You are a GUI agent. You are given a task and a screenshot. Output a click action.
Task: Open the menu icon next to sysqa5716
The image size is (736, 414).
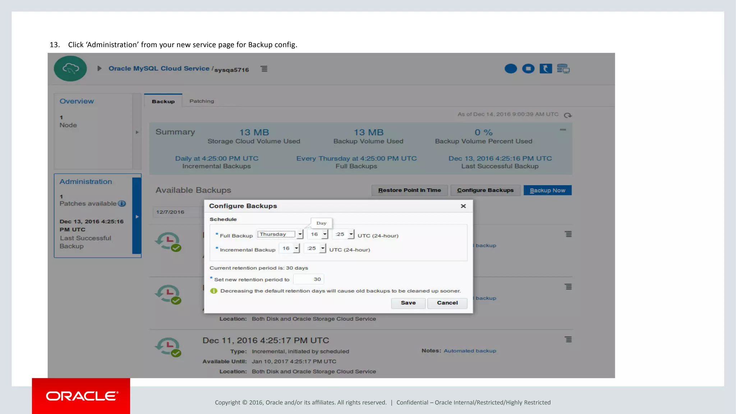(x=264, y=69)
